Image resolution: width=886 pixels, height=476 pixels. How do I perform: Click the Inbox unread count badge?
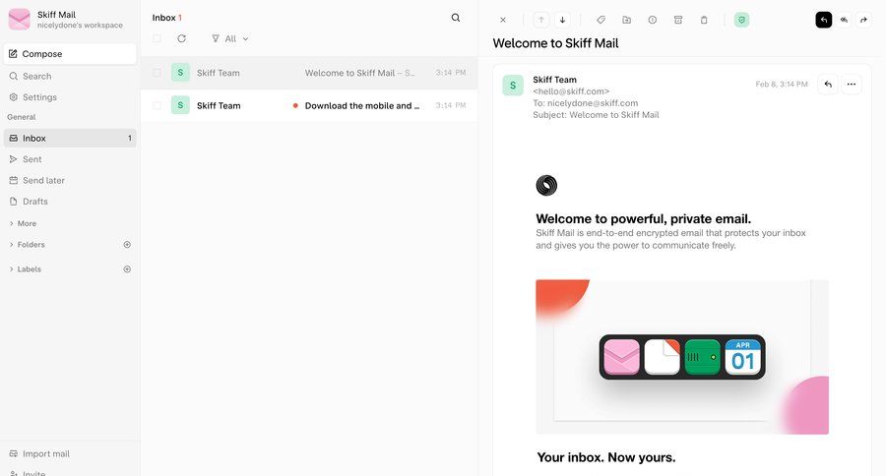click(129, 138)
